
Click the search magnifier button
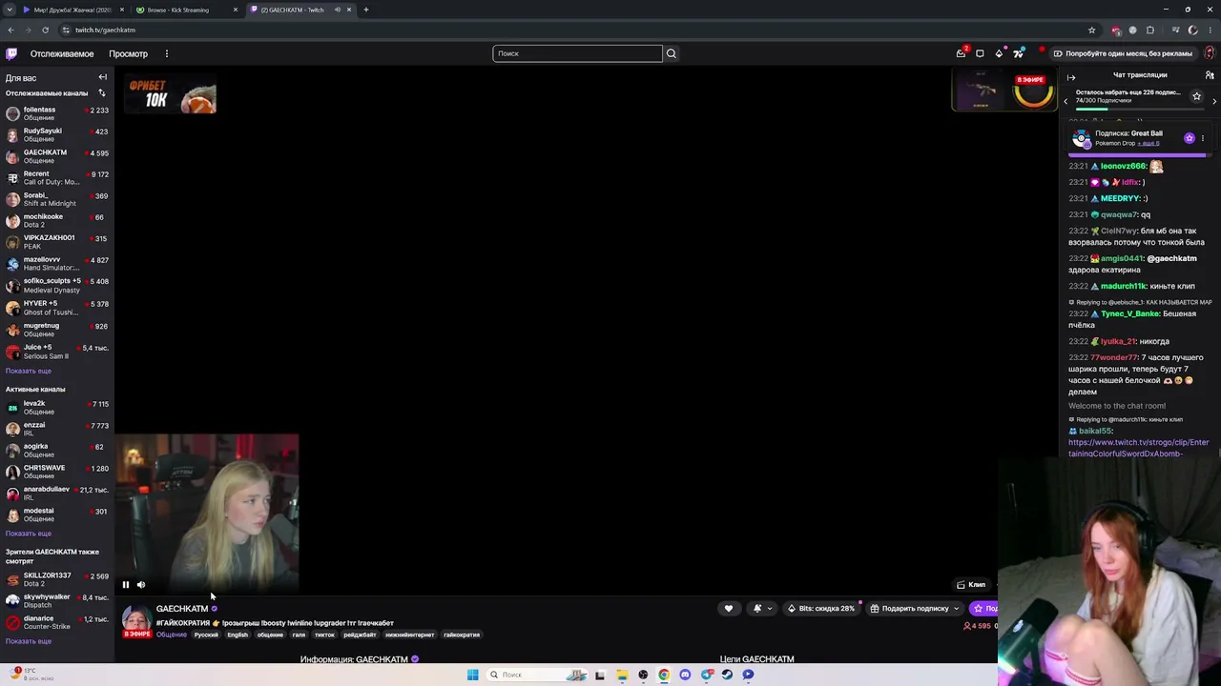(672, 53)
